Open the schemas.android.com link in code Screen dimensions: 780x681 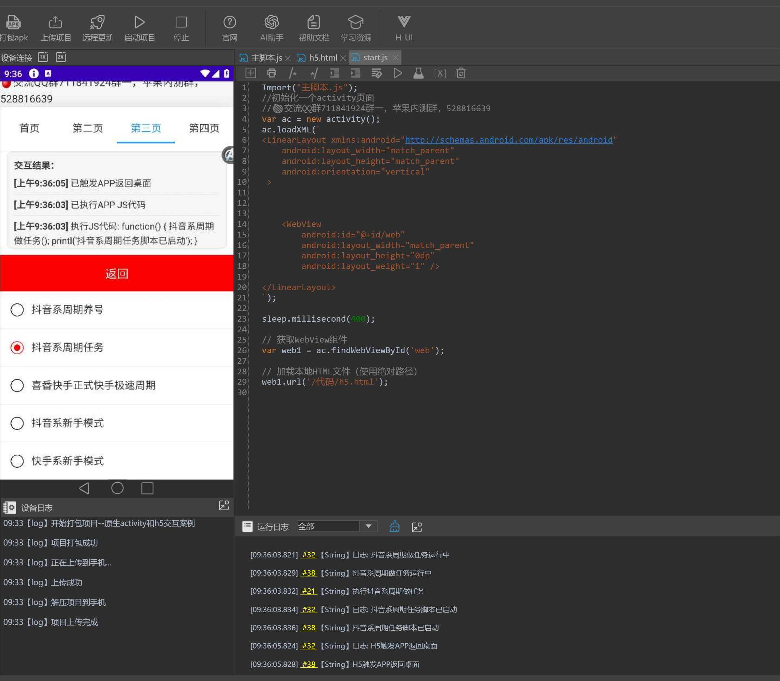(508, 140)
